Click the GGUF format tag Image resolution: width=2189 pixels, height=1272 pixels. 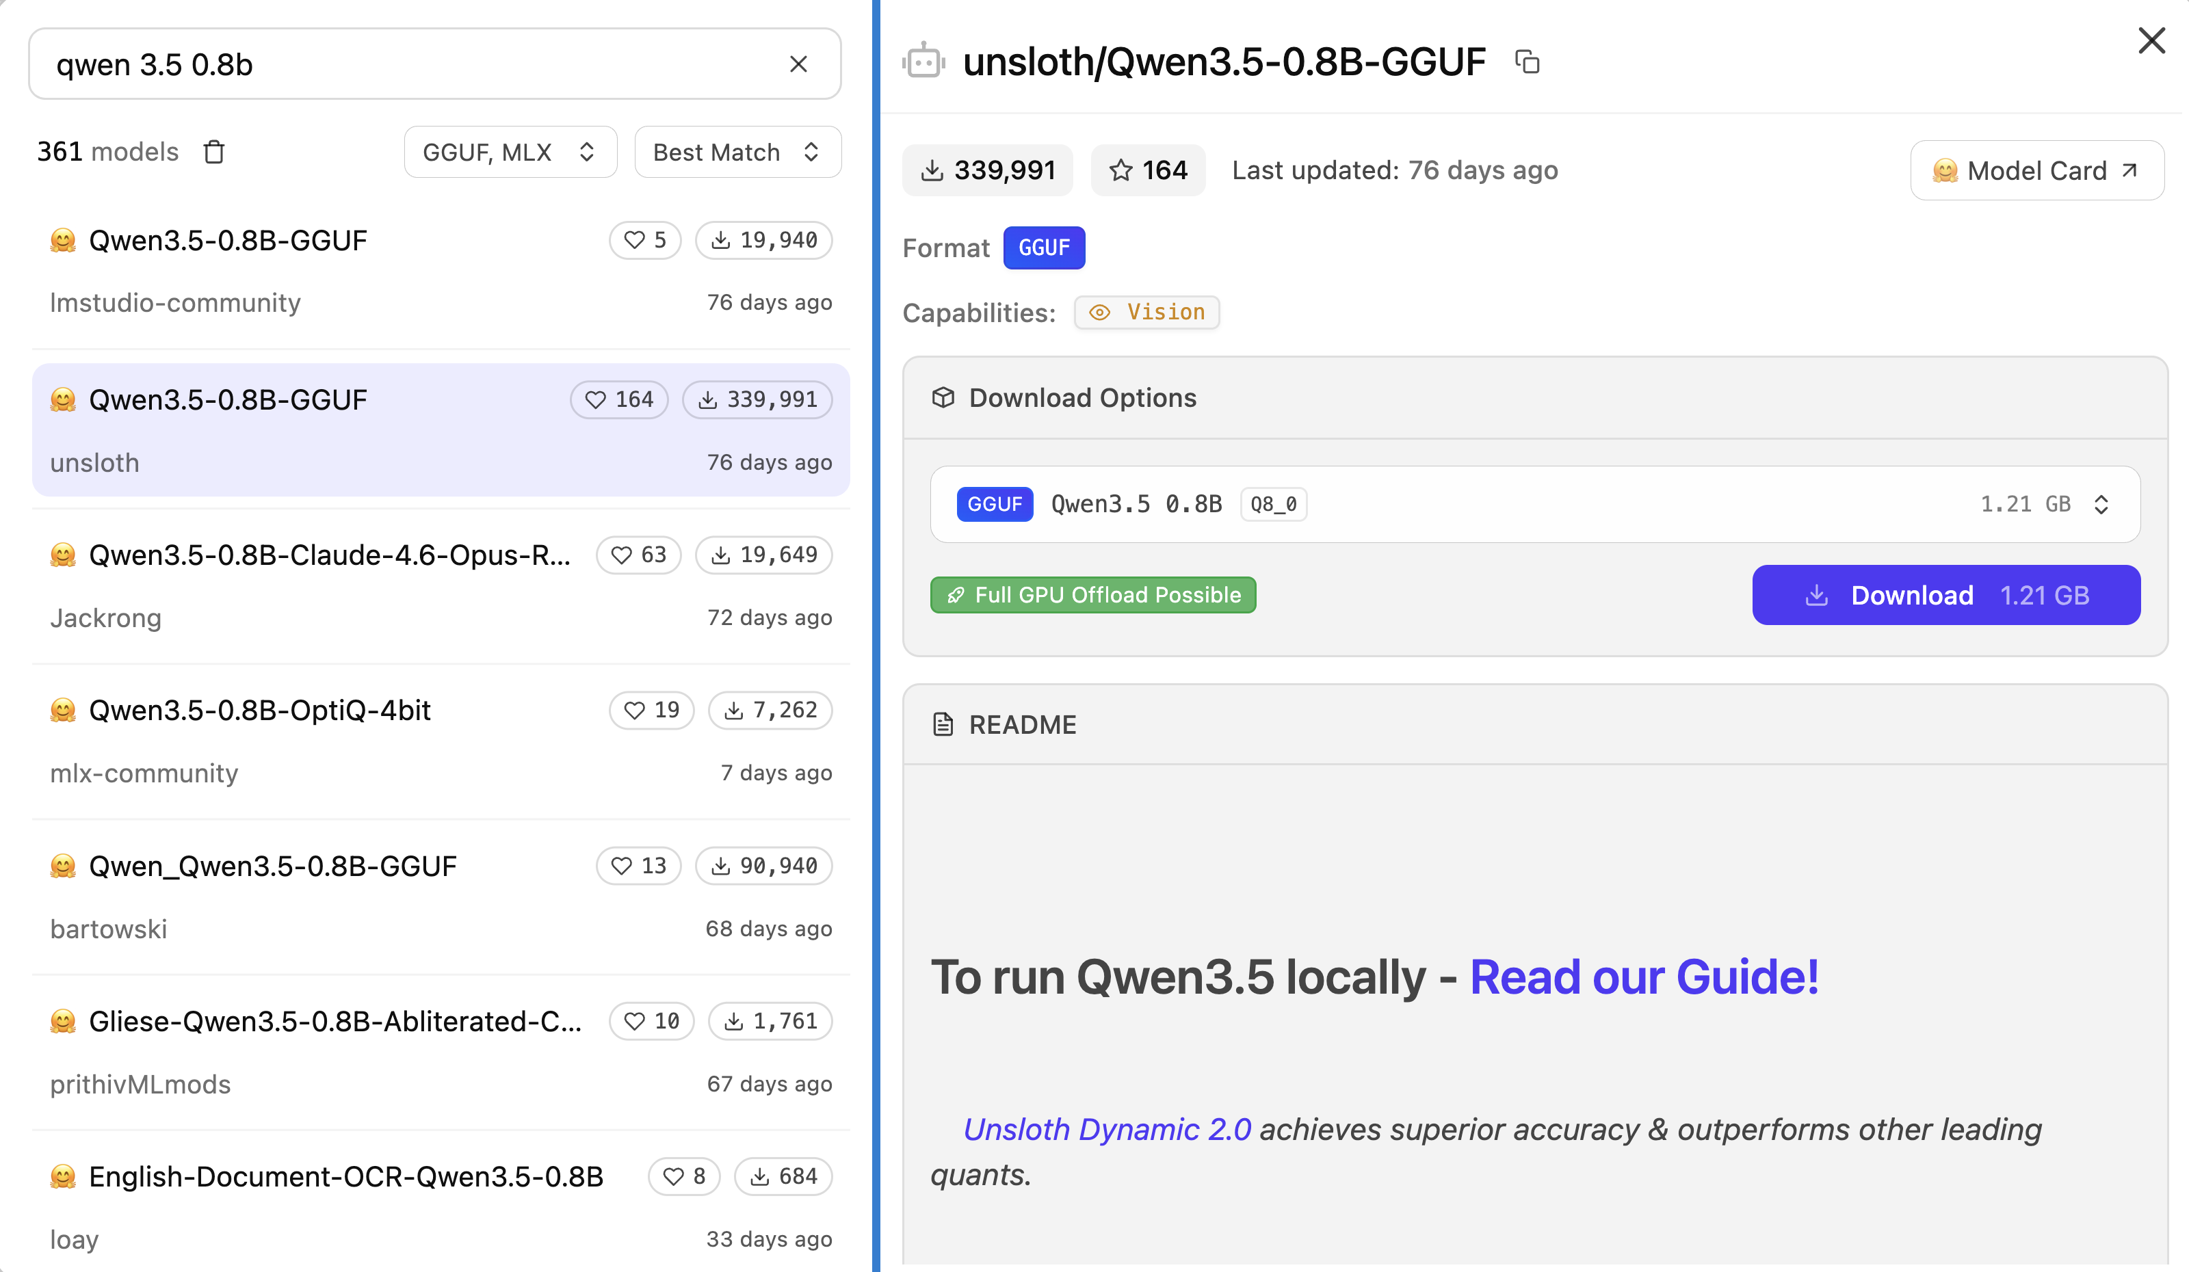[1044, 248]
